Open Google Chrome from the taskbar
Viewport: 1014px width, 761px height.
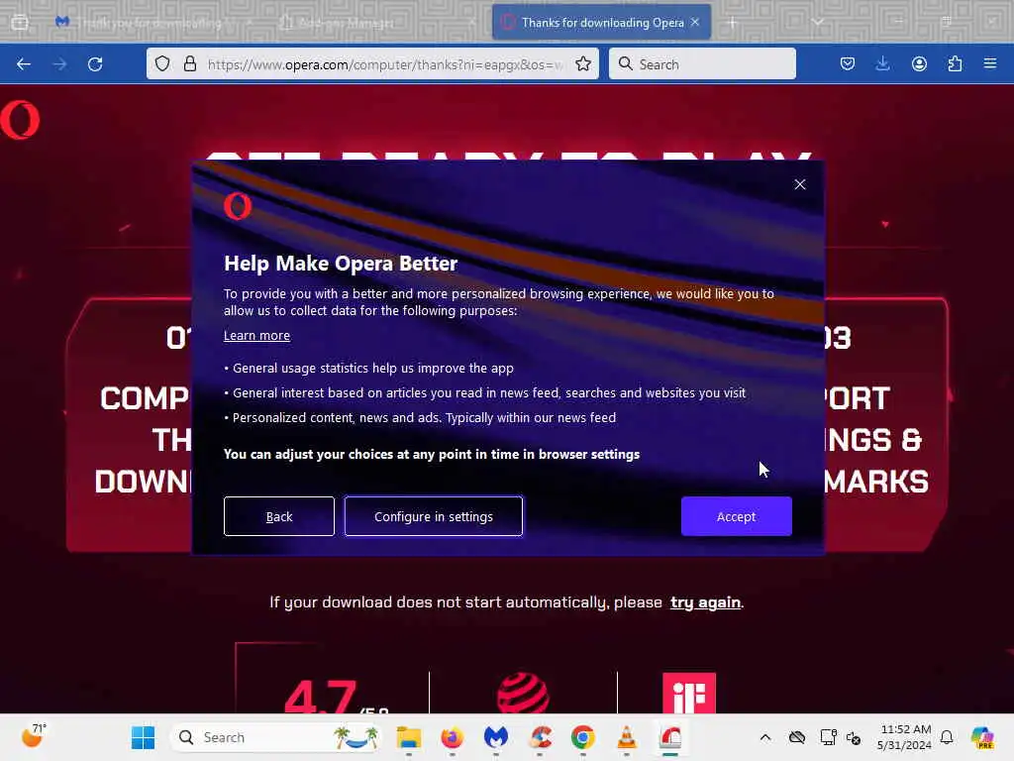(582, 737)
